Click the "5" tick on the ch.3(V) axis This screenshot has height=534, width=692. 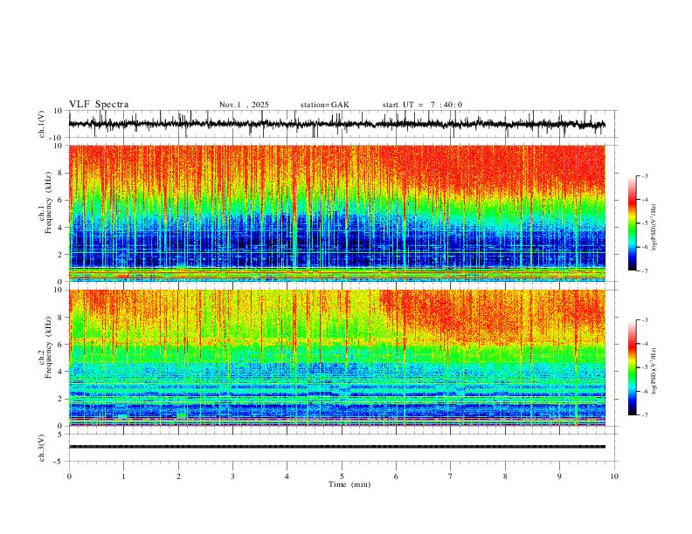point(61,435)
